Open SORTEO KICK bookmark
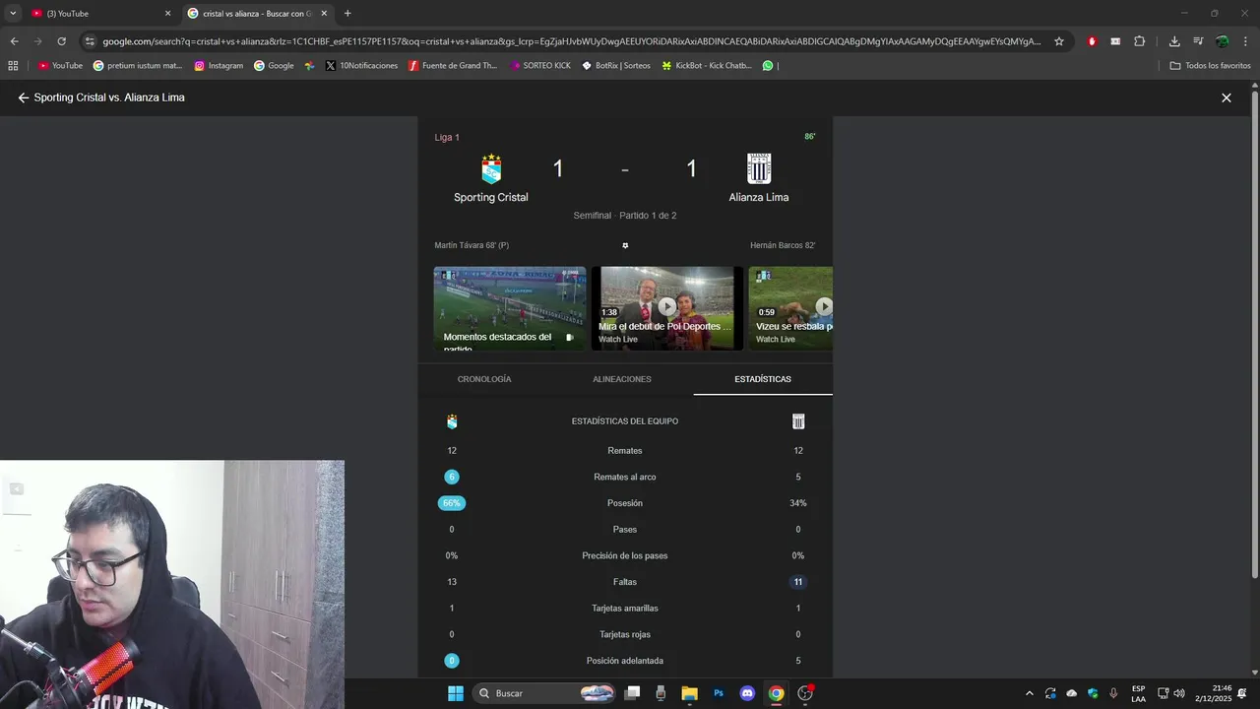Viewport: 1260px width, 709px height. click(539, 66)
